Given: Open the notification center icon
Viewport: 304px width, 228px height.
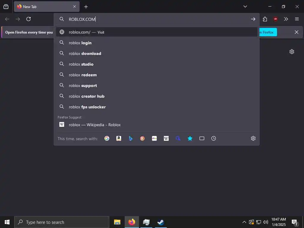Looking at the screenshot, I should coord(295,222).
